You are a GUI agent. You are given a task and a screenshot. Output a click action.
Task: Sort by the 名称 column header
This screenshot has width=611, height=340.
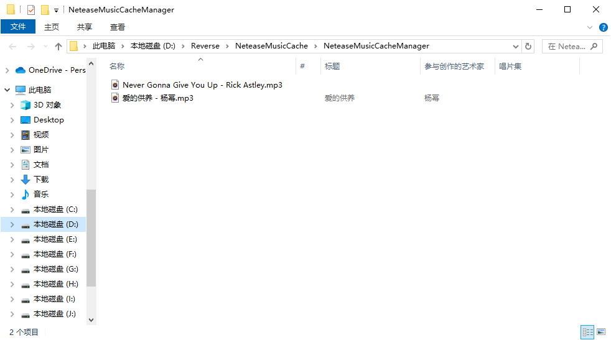click(x=201, y=67)
